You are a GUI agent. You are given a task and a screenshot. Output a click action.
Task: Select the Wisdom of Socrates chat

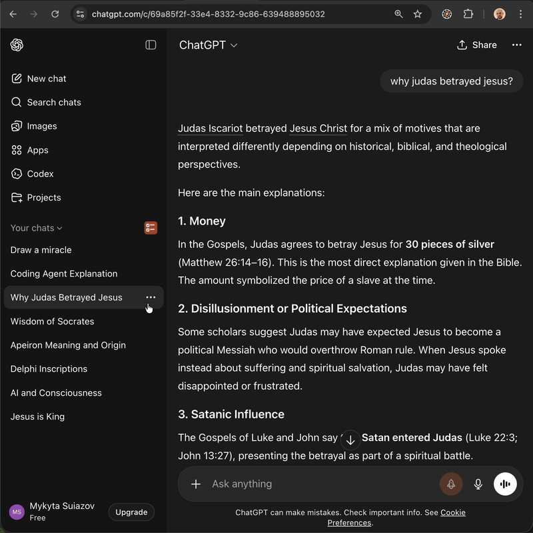click(x=52, y=321)
